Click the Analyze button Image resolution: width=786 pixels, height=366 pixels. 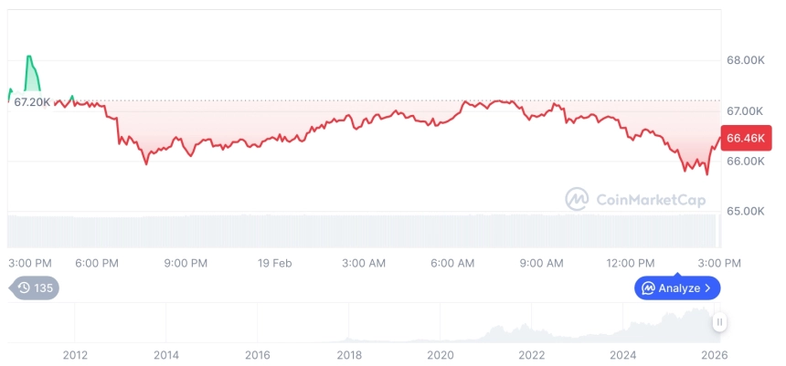[x=677, y=288]
